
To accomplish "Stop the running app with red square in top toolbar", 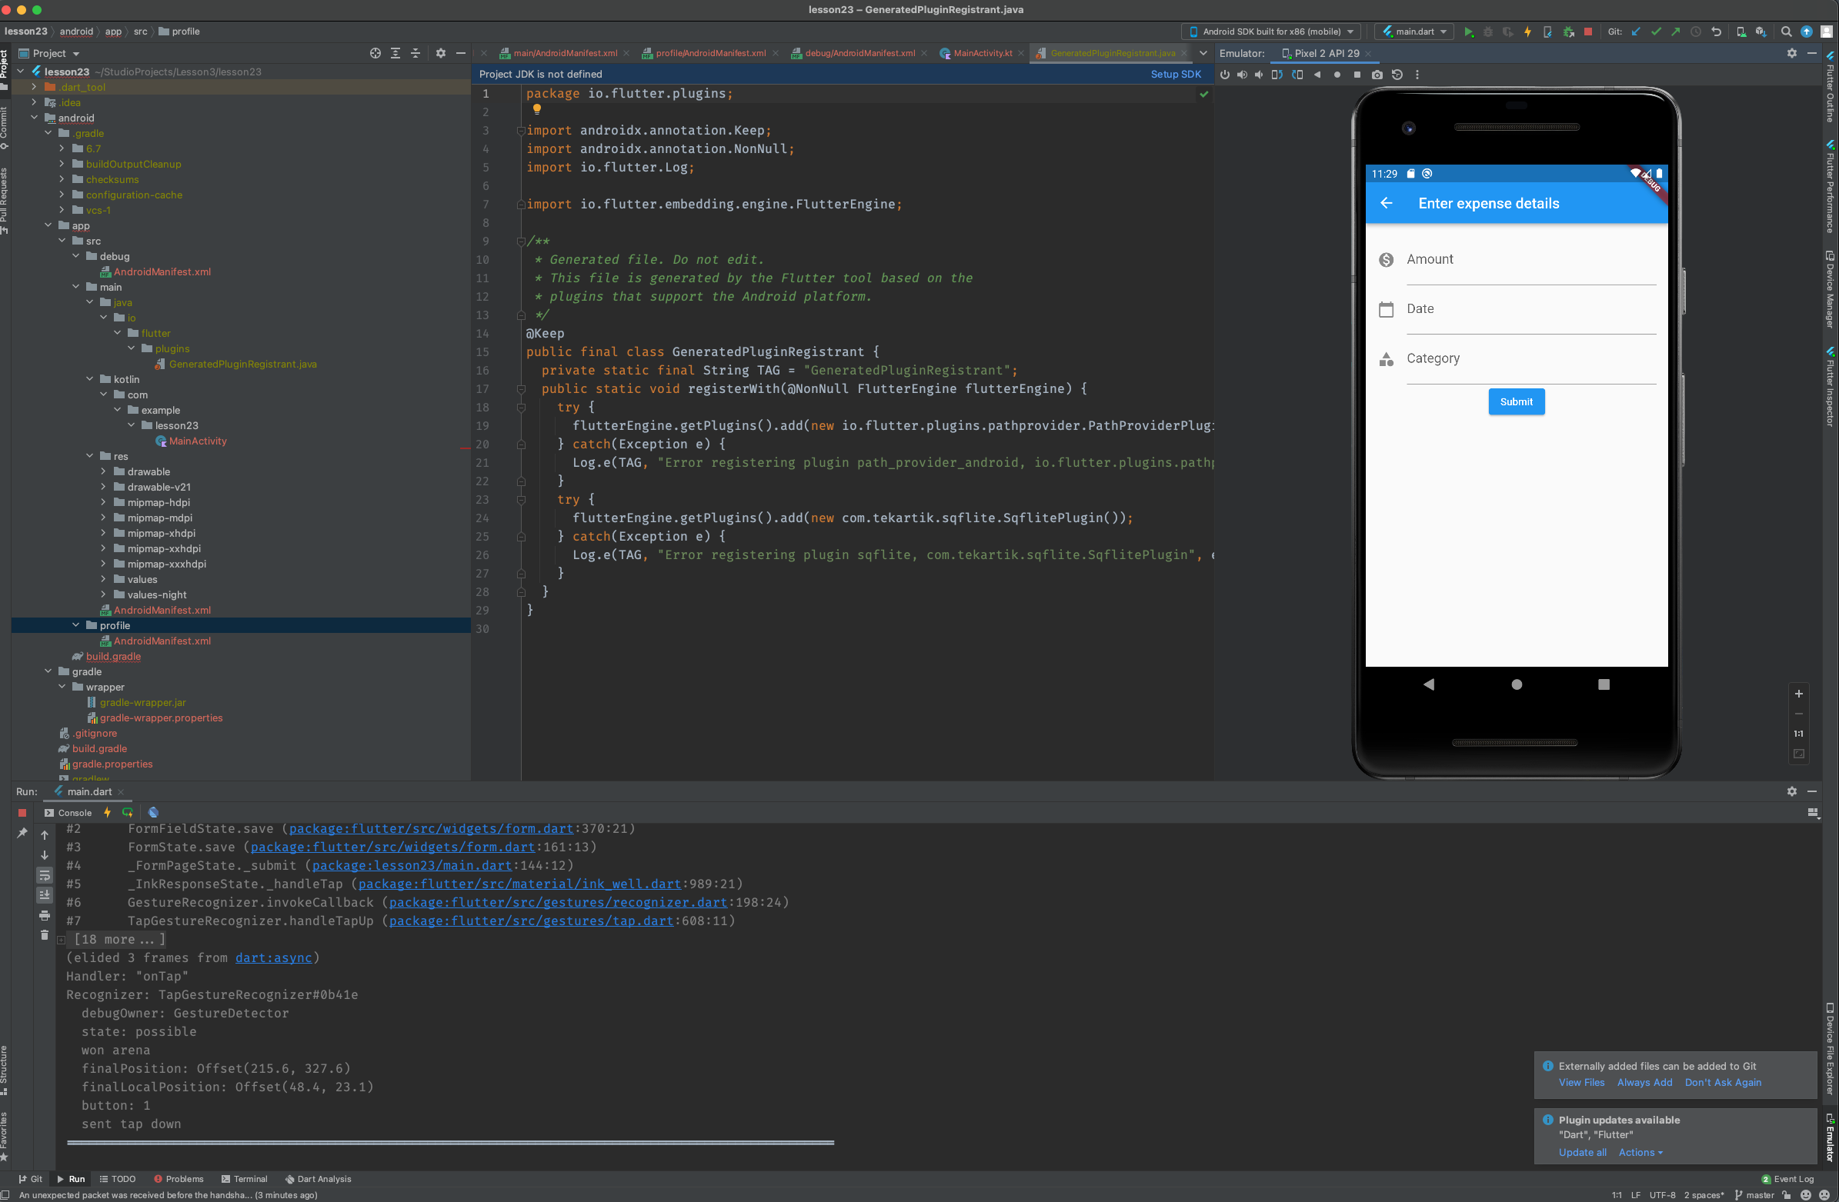I will 1588,32.
